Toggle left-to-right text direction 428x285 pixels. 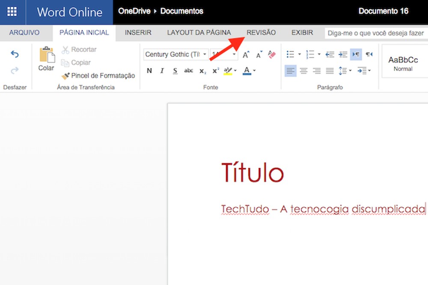pyautogui.click(x=357, y=54)
